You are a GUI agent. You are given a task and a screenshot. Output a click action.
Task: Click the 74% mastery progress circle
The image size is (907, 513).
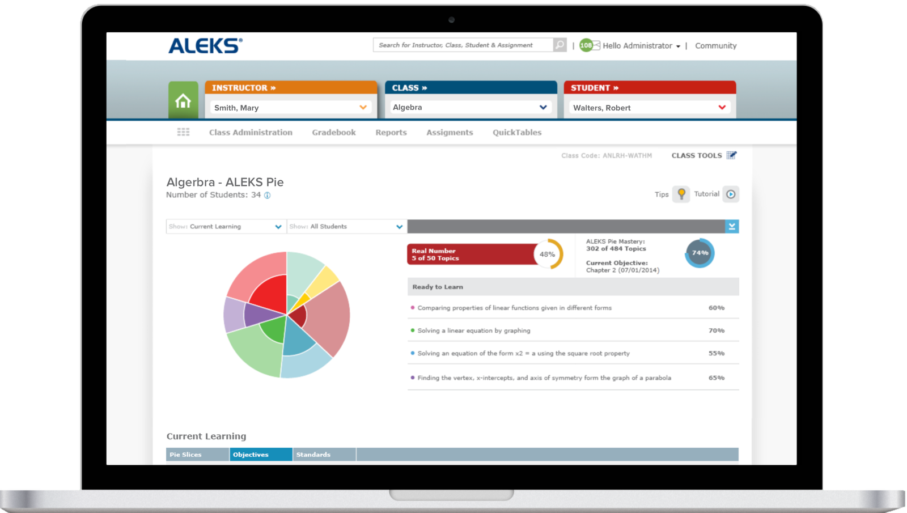tap(700, 253)
